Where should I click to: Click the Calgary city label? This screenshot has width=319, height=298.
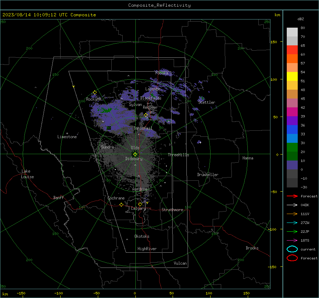(138, 208)
